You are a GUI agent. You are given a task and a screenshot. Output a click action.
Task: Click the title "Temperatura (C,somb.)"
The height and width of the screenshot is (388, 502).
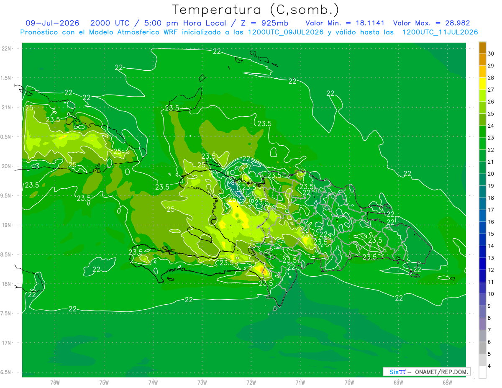(x=256, y=10)
